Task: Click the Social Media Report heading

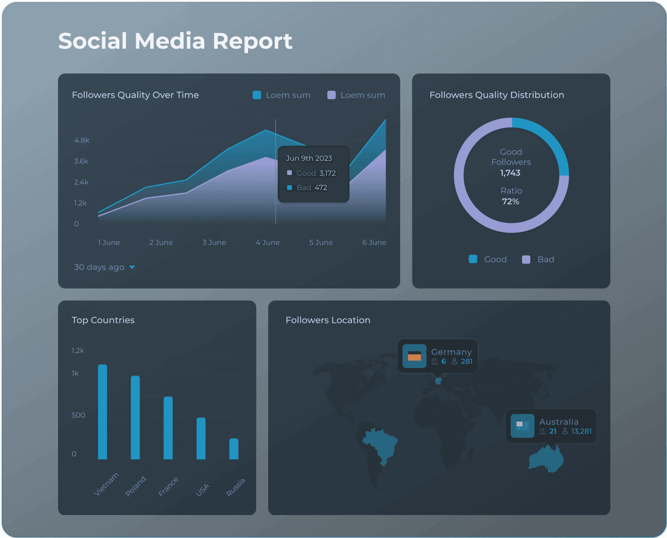Action: [x=175, y=41]
